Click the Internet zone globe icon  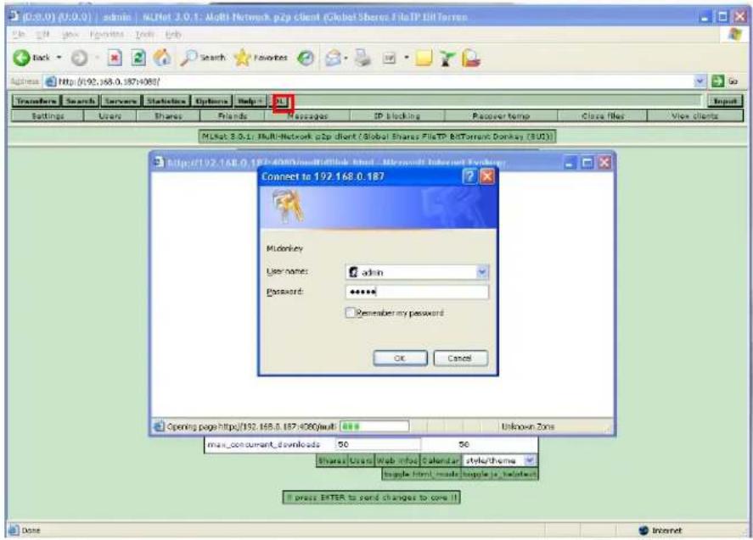tap(644, 531)
